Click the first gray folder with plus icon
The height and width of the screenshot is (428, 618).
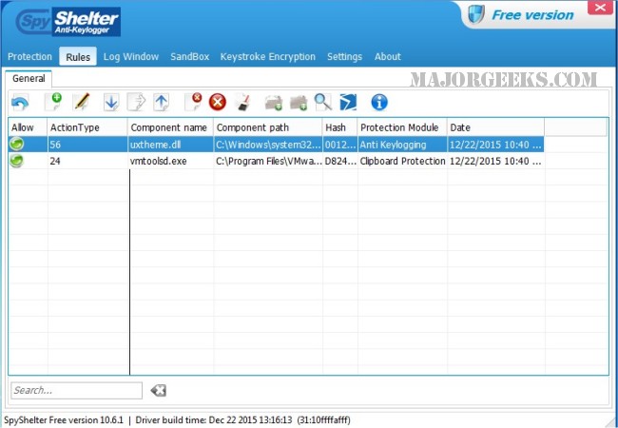(x=274, y=103)
